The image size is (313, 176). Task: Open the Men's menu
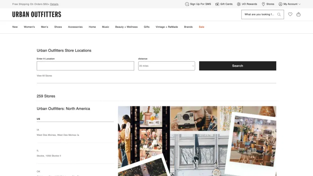tap(45, 27)
